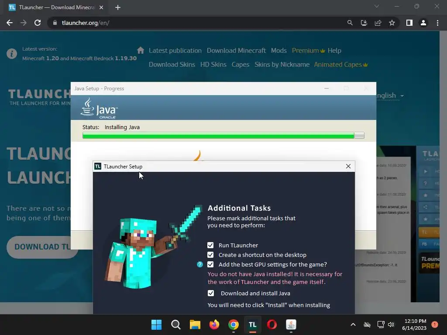Bookmark this page with the star
447x335 pixels.
(392, 23)
